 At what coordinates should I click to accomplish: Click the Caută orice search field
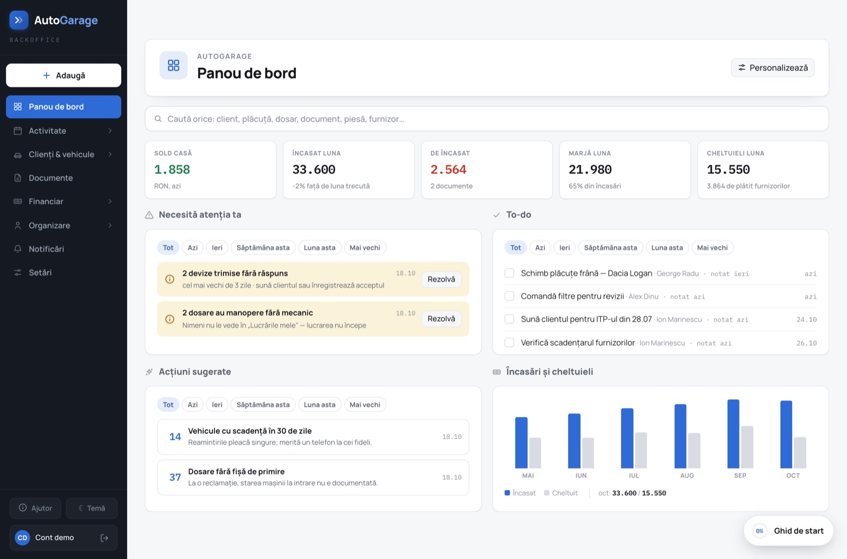pos(487,119)
